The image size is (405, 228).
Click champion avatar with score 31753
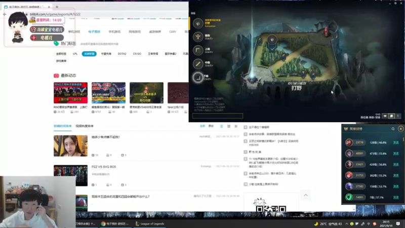pyautogui.click(x=349, y=175)
